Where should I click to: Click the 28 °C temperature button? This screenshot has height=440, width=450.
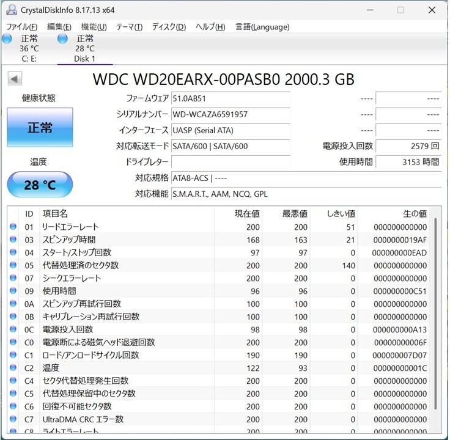point(40,185)
